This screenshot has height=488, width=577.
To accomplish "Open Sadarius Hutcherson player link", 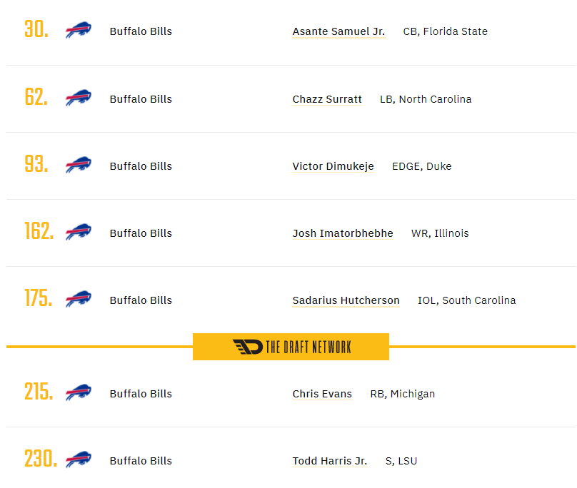I will [x=346, y=300].
